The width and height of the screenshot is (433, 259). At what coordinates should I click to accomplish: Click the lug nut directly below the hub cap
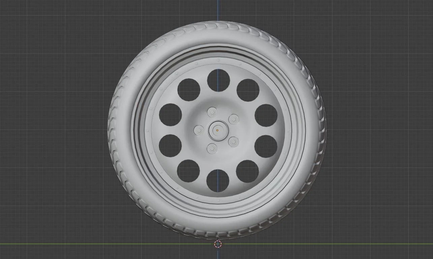pyautogui.click(x=212, y=148)
